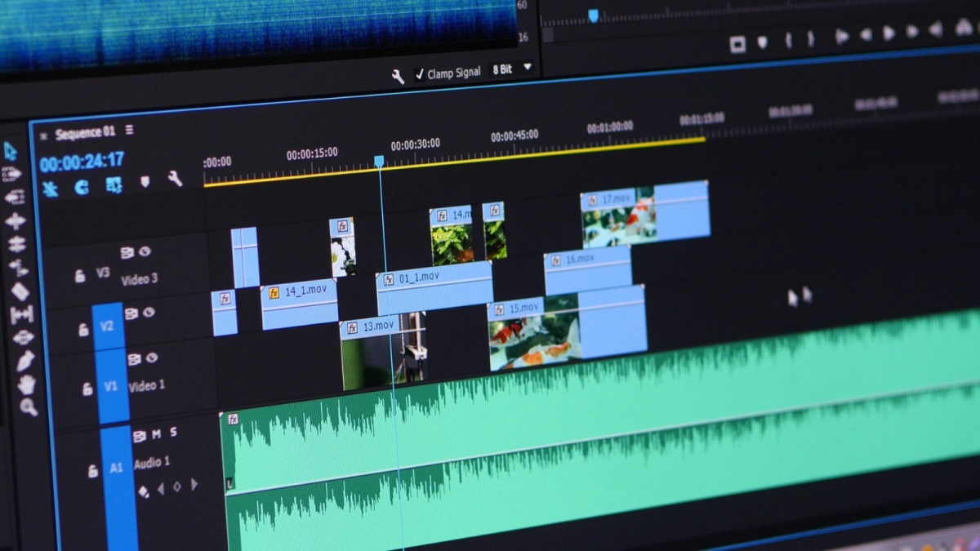Click the 00:00:24:17 timecode field

[x=82, y=160]
